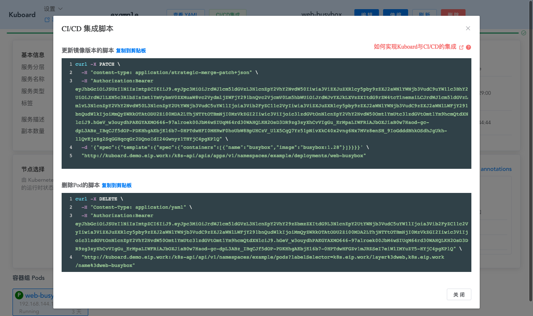Screen dimensions: 533x316
Task: Click the green P icon on the web-busybox pod
Action: [19, 295]
